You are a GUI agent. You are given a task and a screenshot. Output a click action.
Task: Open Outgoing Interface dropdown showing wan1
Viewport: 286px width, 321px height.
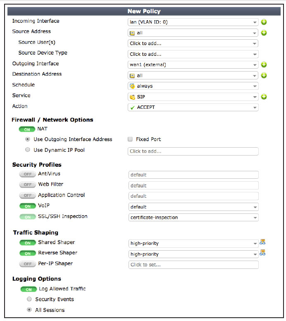193,65
